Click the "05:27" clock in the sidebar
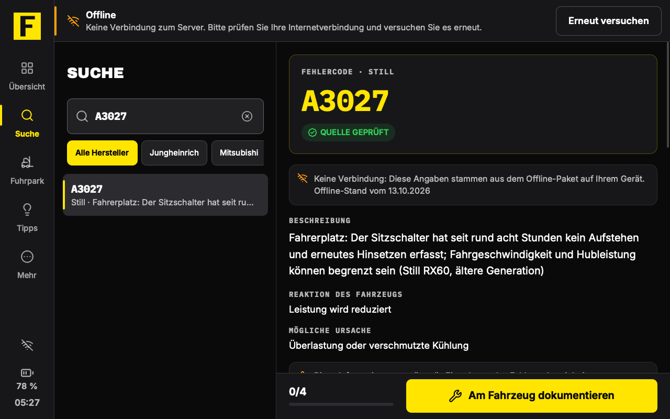670x419 pixels. (x=27, y=403)
